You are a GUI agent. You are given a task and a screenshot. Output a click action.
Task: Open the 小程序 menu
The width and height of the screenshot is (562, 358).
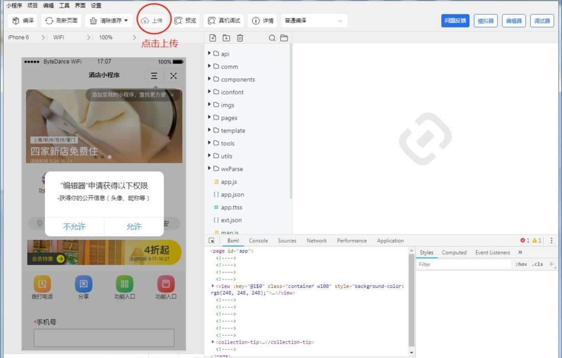tap(14, 6)
